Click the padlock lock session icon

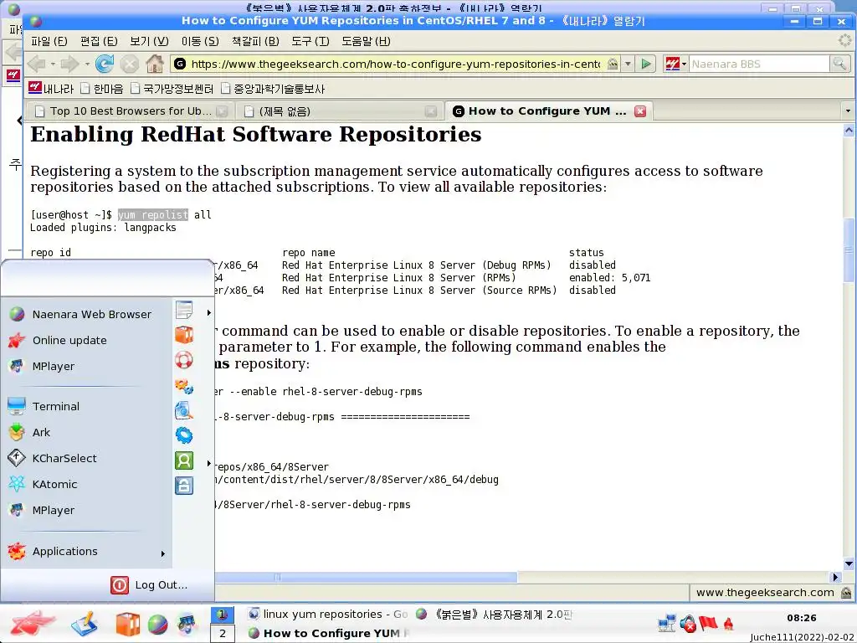point(184,486)
